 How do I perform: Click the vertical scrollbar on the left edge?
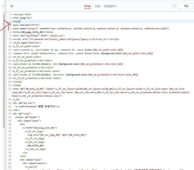[x=4, y=71]
